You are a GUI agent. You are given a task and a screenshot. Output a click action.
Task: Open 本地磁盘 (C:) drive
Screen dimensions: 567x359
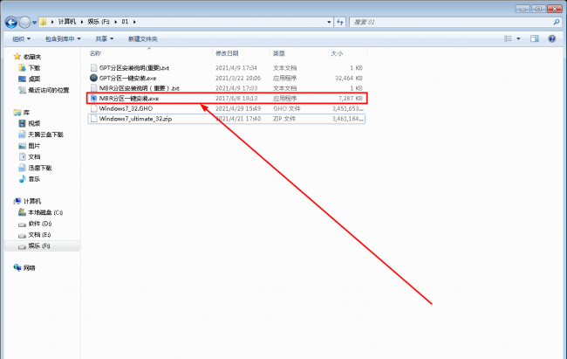(x=45, y=212)
